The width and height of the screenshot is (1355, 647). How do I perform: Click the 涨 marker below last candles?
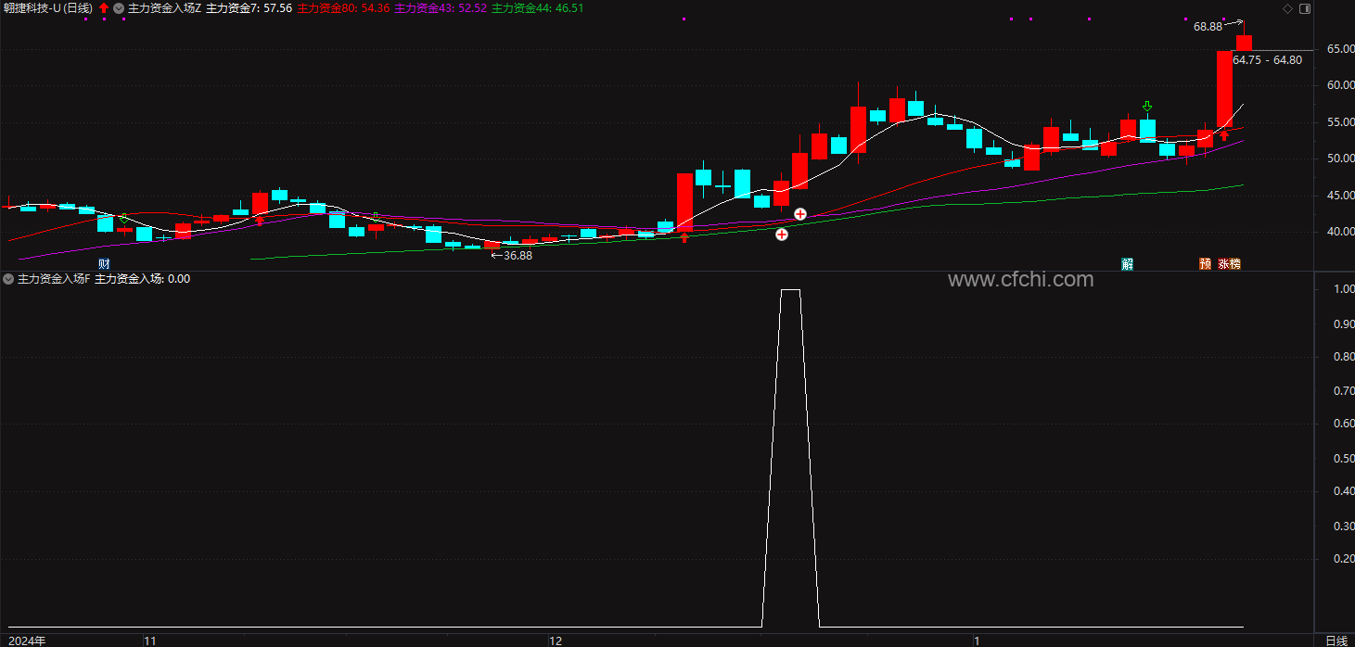tap(1224, 264)
